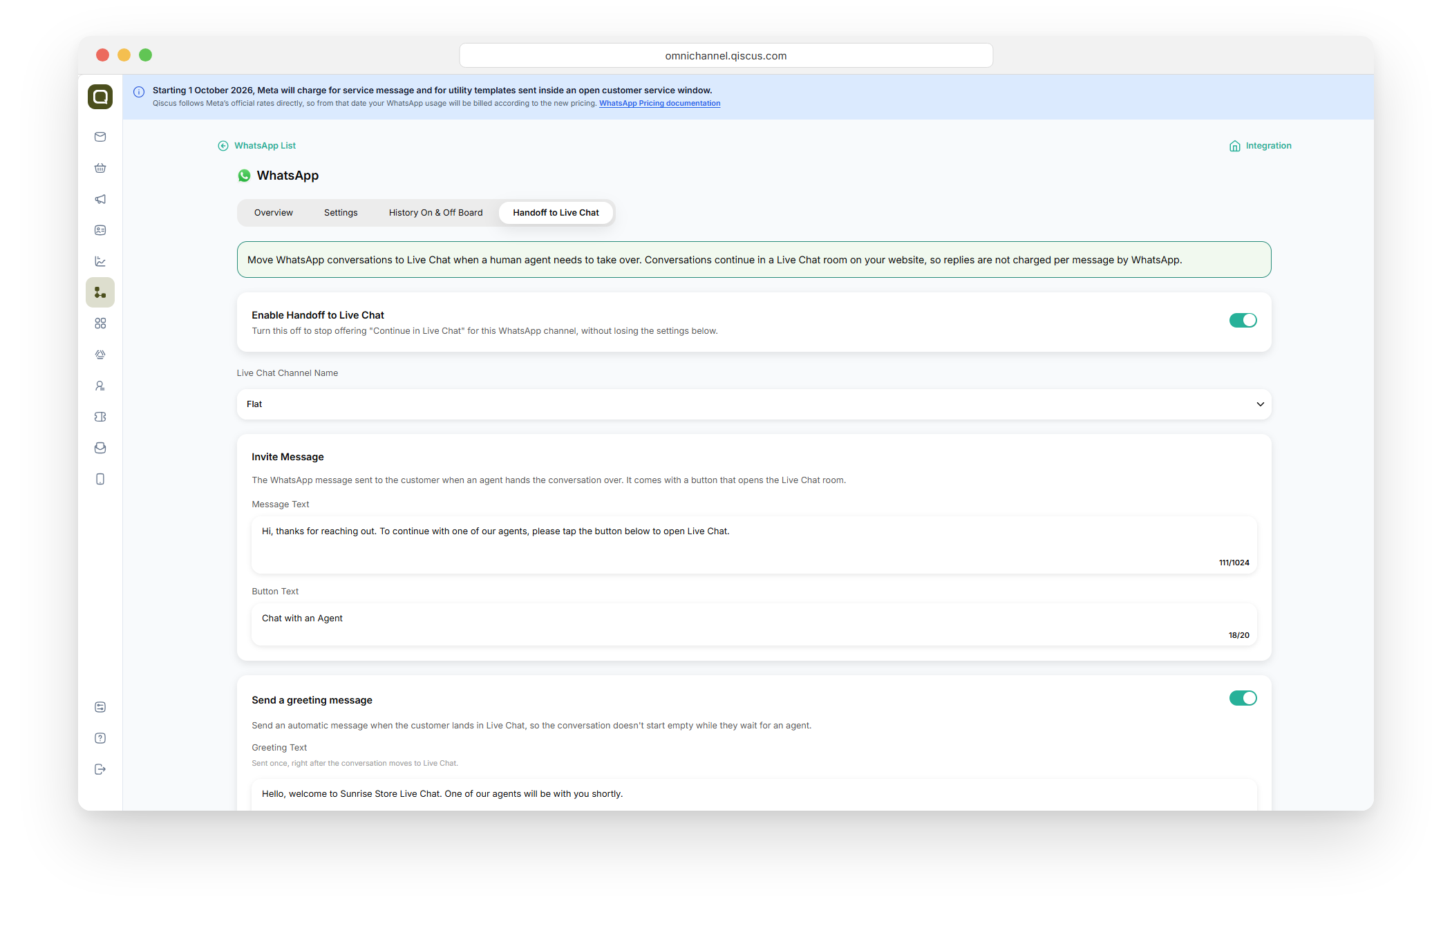Open the inbox mail icon in sidebar

100,137
